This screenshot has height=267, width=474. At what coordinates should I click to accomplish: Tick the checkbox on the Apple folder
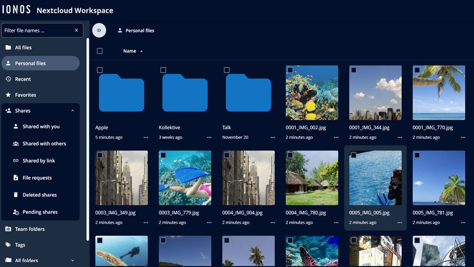(x=100, y=70)
